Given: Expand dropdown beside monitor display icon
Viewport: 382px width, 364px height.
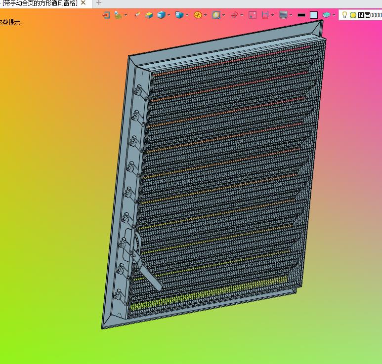Looking at the screenshot, I should pos(291,15).
